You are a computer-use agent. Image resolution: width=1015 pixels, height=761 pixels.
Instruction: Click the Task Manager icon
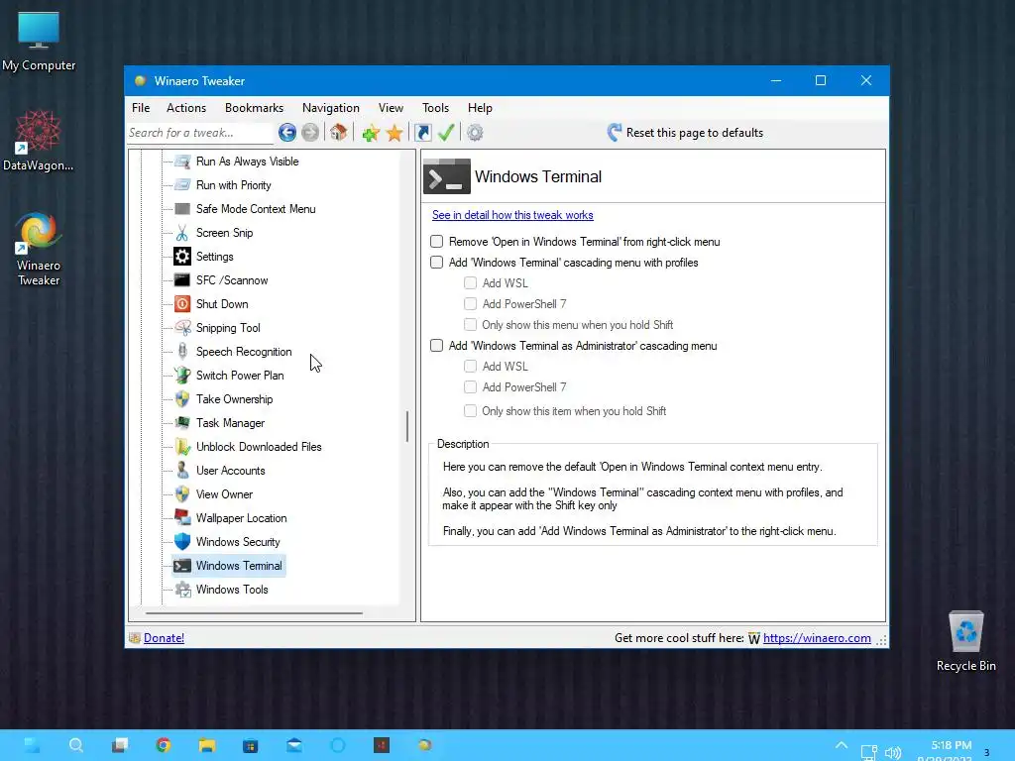point(182,423)
